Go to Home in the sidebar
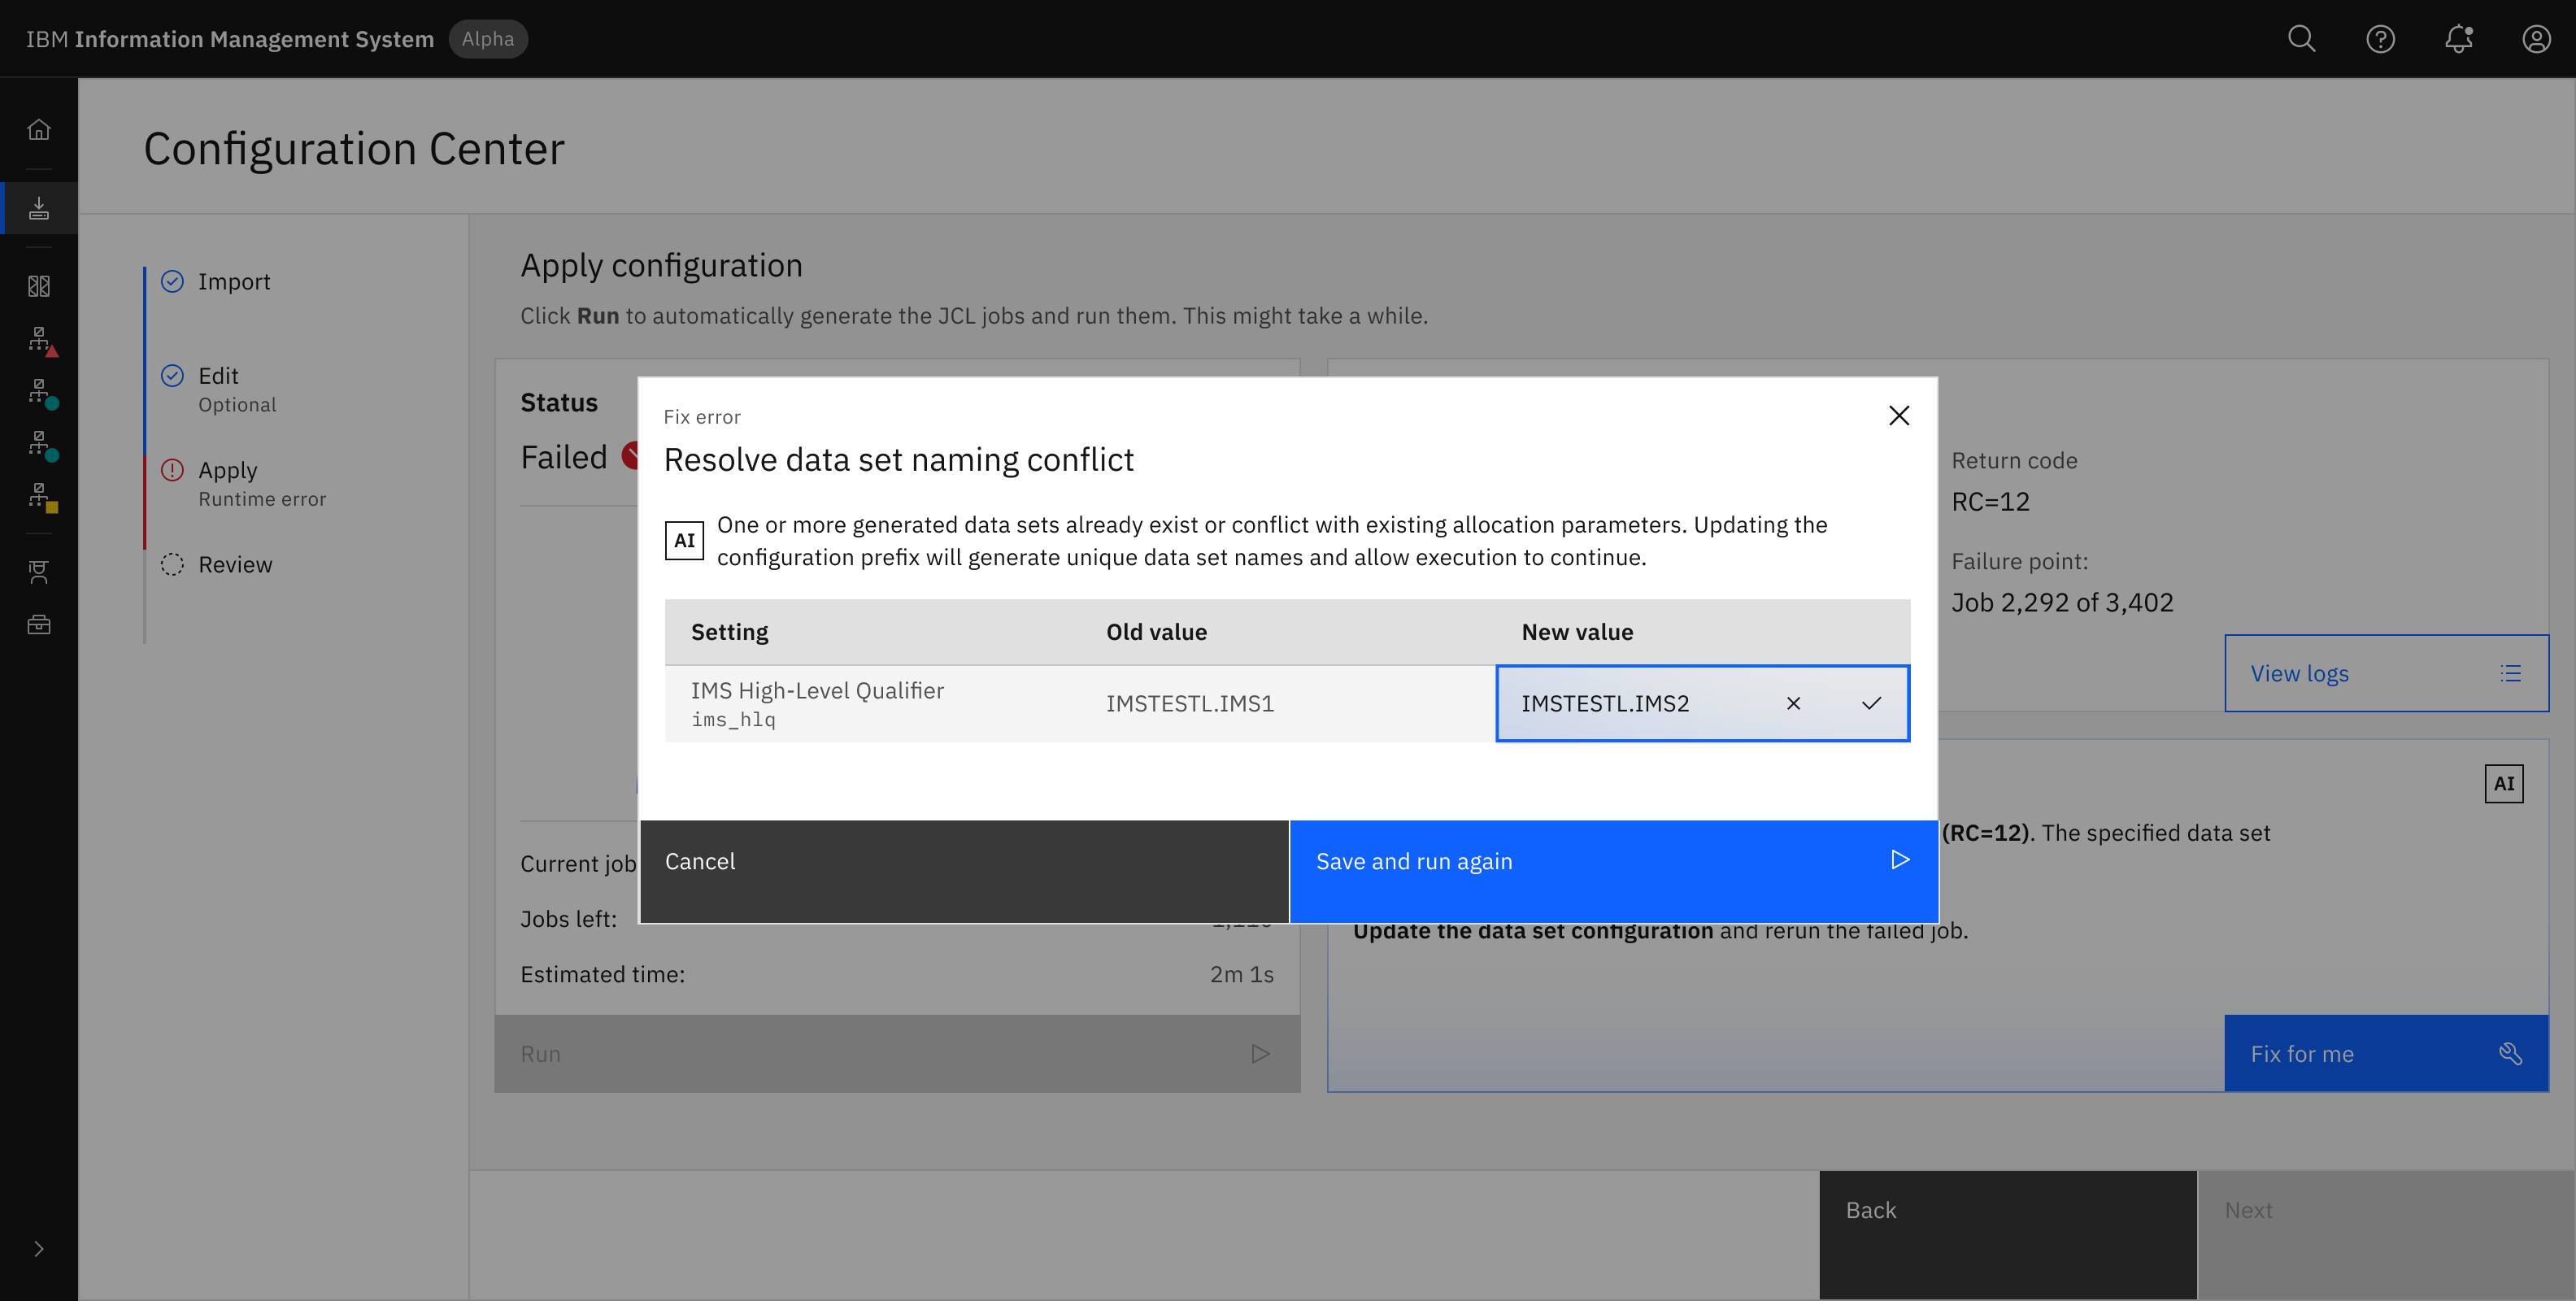Image resolution: width=2576 pixels, height=1301 pixels. [x=39, y=129]
